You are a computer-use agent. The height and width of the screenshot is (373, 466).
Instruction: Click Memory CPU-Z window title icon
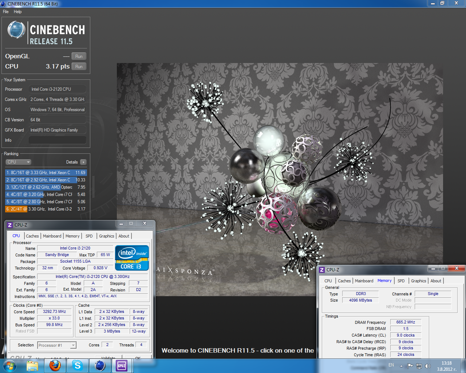click(x=322, y=270)
